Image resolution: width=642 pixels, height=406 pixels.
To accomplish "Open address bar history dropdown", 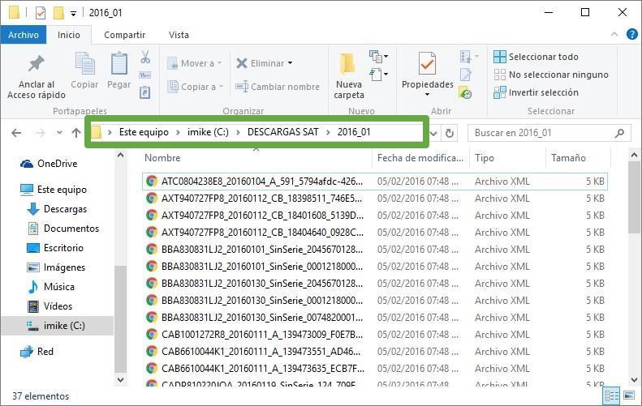I will (x=433, y=133).
